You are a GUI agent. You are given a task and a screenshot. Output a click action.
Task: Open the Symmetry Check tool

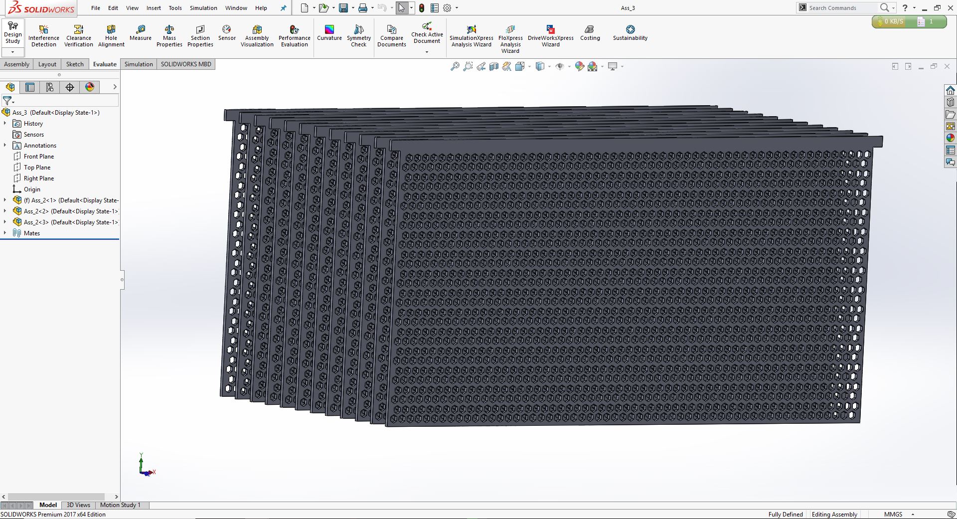[358, 36]
